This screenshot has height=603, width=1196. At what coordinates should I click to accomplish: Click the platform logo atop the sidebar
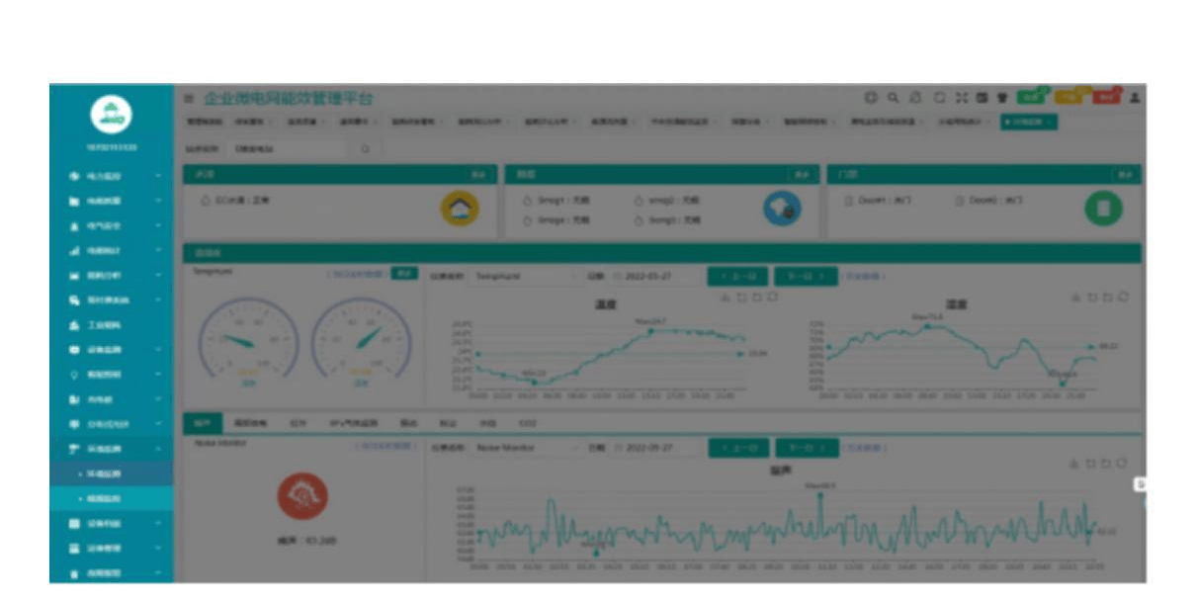click(111, 115)
